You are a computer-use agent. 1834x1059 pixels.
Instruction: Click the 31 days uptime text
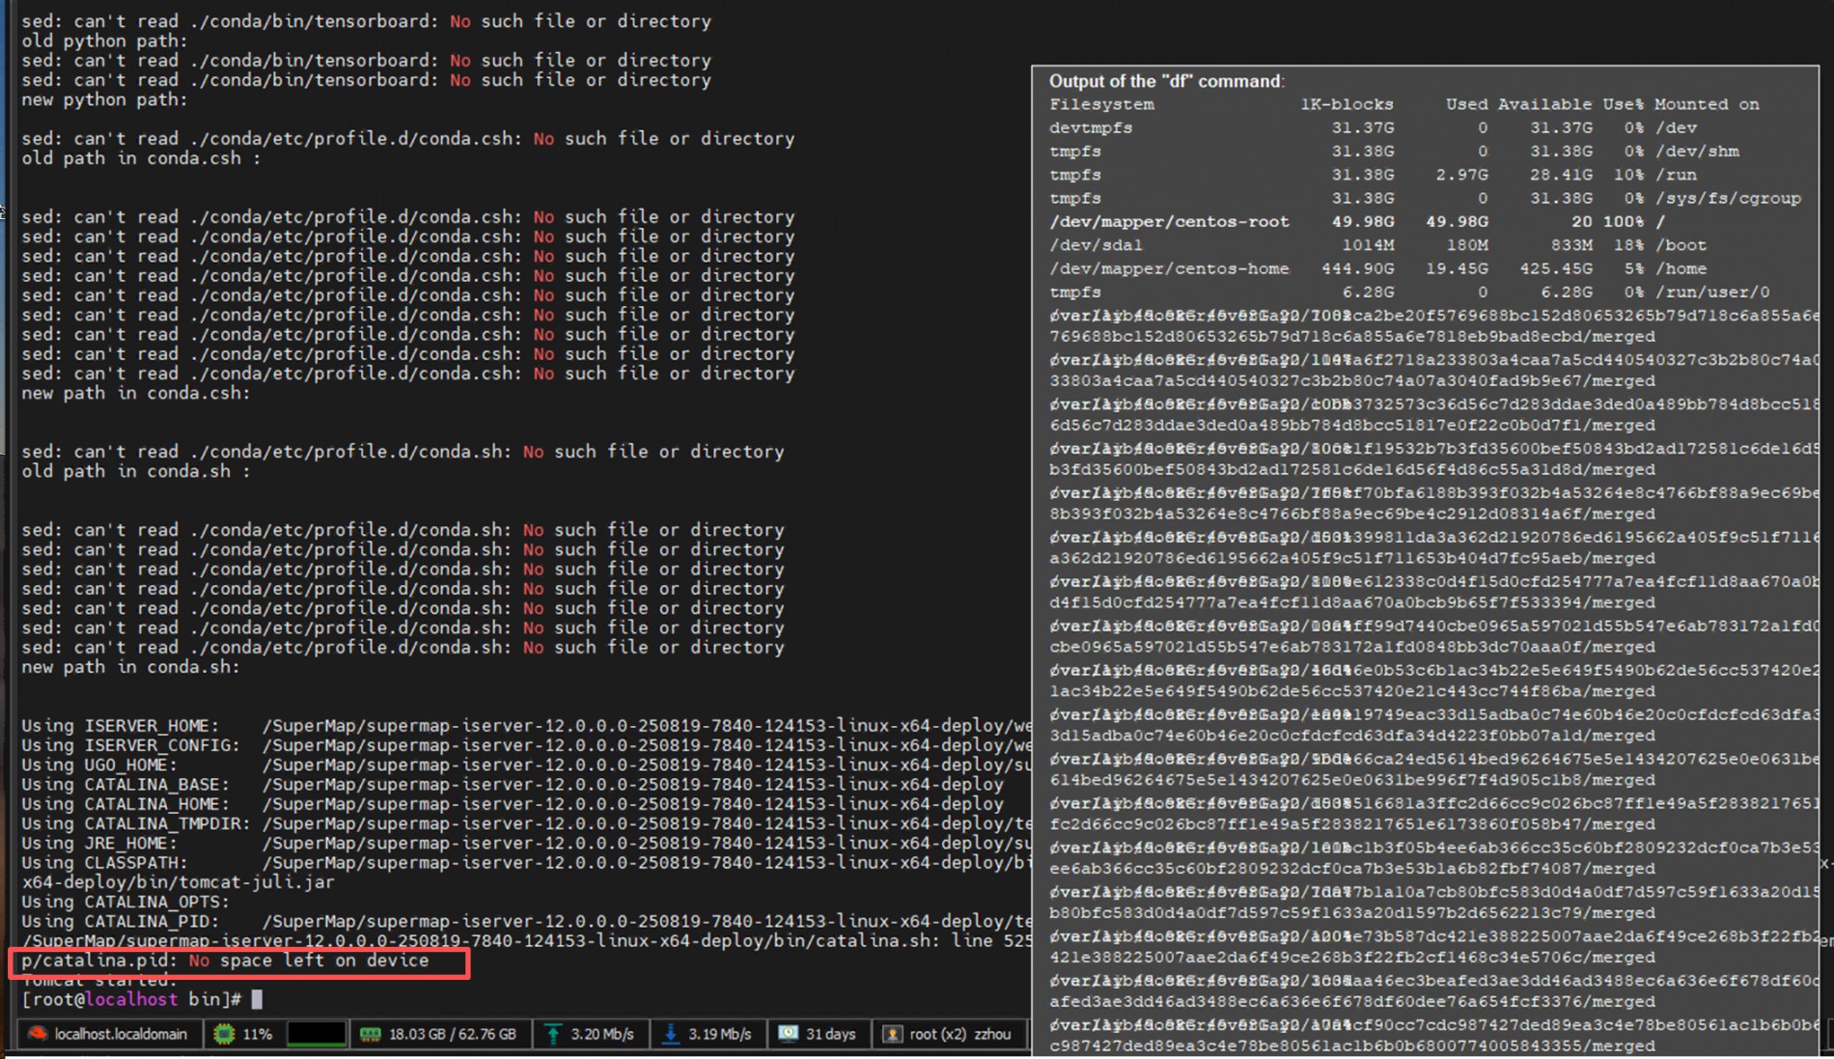pyautogui.click(x=830, y=1034)
